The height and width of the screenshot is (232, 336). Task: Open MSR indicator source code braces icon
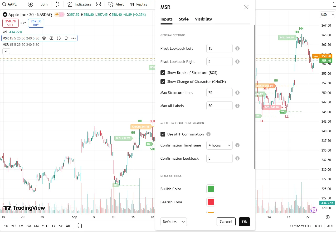(x=59, y=38)
